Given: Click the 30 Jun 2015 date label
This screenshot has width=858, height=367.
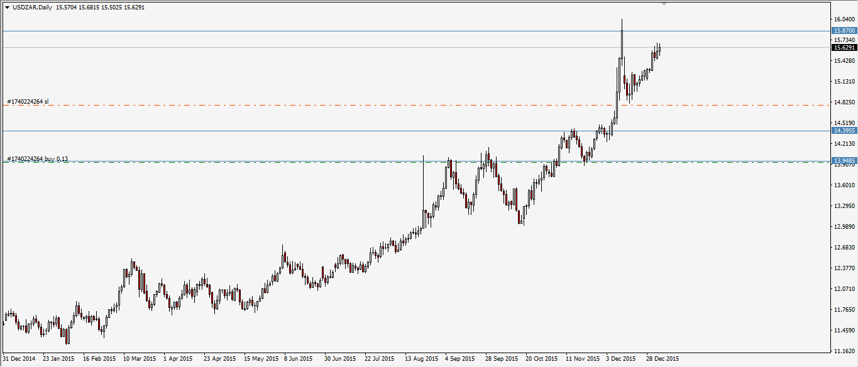Looking at the screenshot, I should click(x=340, y=359).
